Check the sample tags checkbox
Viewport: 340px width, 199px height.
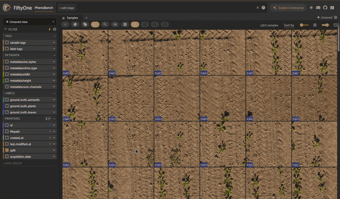click(x=7, y=43)
